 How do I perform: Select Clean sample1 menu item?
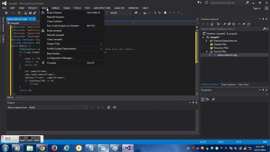[x=72, y=39]
